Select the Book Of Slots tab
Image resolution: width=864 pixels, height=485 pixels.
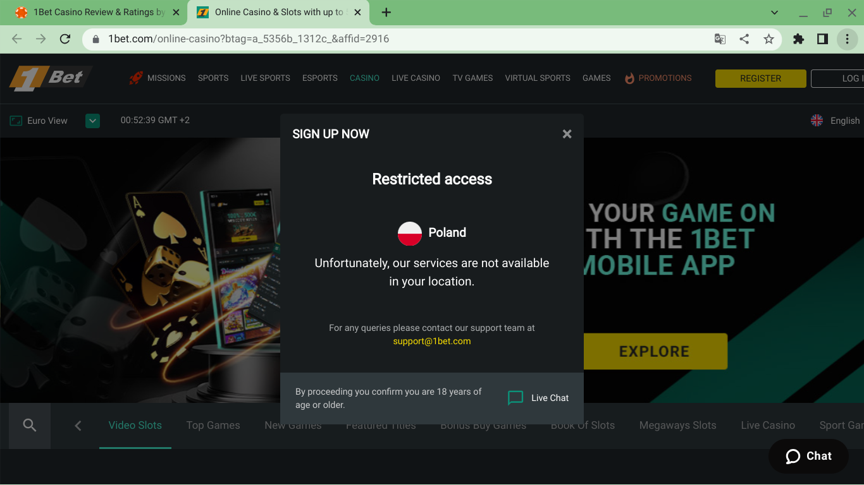click(x=583, y=425)
